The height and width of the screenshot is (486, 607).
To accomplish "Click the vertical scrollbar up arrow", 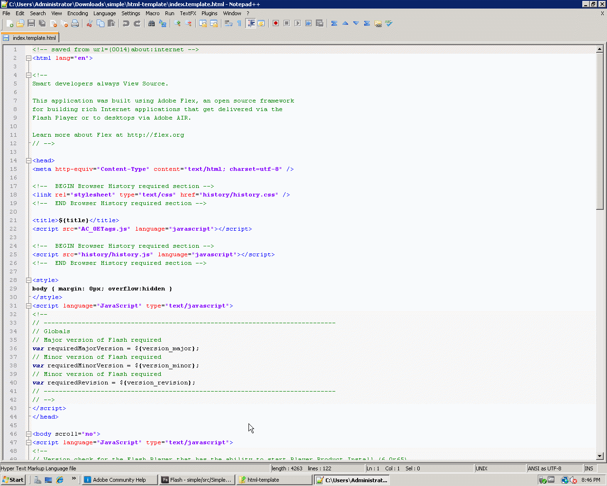I will 599,49.
